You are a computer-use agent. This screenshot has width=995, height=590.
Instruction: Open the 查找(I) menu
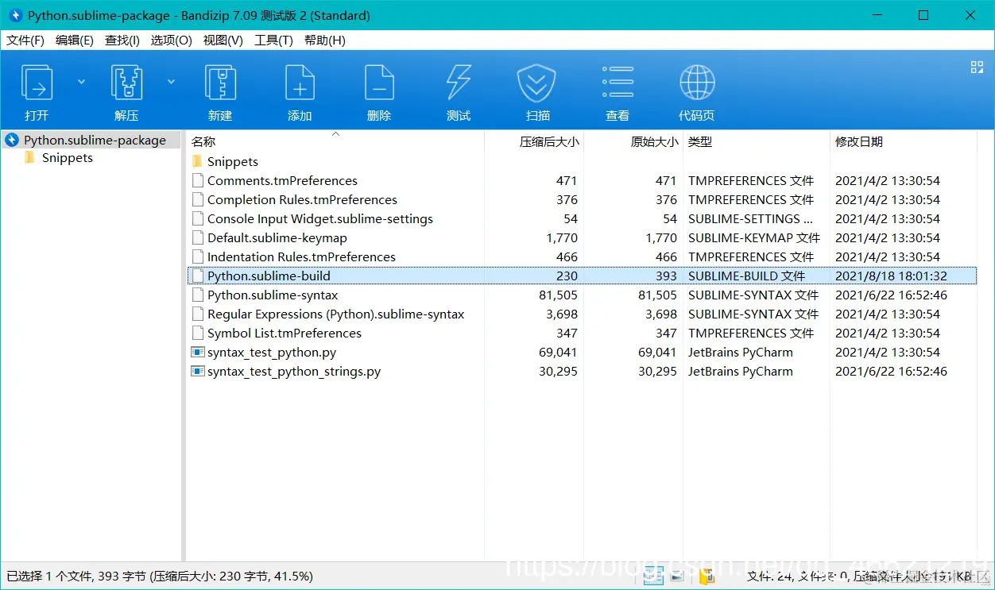click(x=122, y=40)
